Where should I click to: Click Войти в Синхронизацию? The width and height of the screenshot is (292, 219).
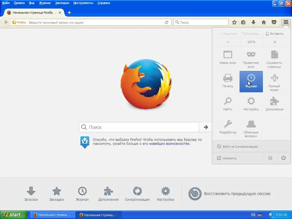coord(251,147)
